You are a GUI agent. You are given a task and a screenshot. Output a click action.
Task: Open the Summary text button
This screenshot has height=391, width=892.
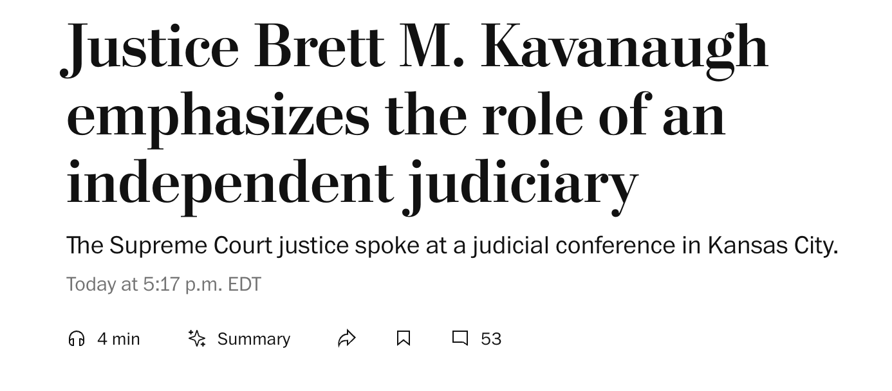[x=254, y=339]
